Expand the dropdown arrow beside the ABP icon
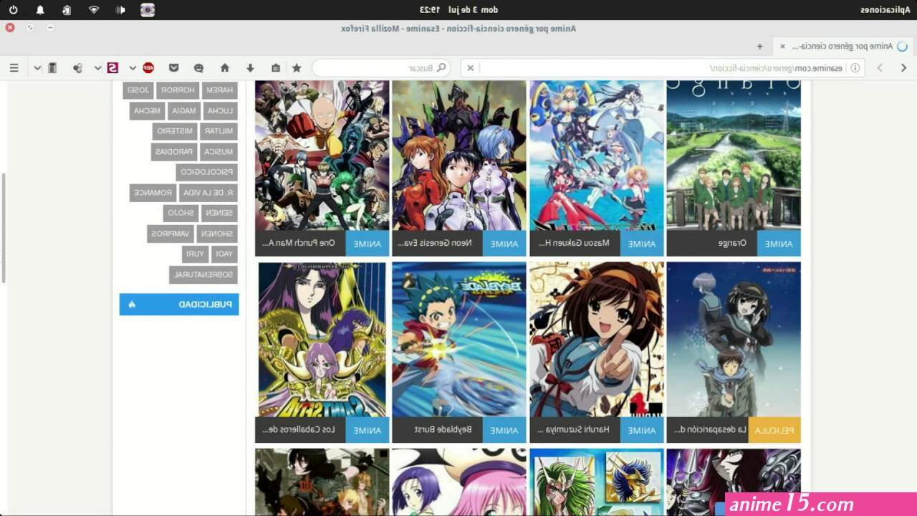The width and height of the screenshot is (917, 516). (133, 68)
